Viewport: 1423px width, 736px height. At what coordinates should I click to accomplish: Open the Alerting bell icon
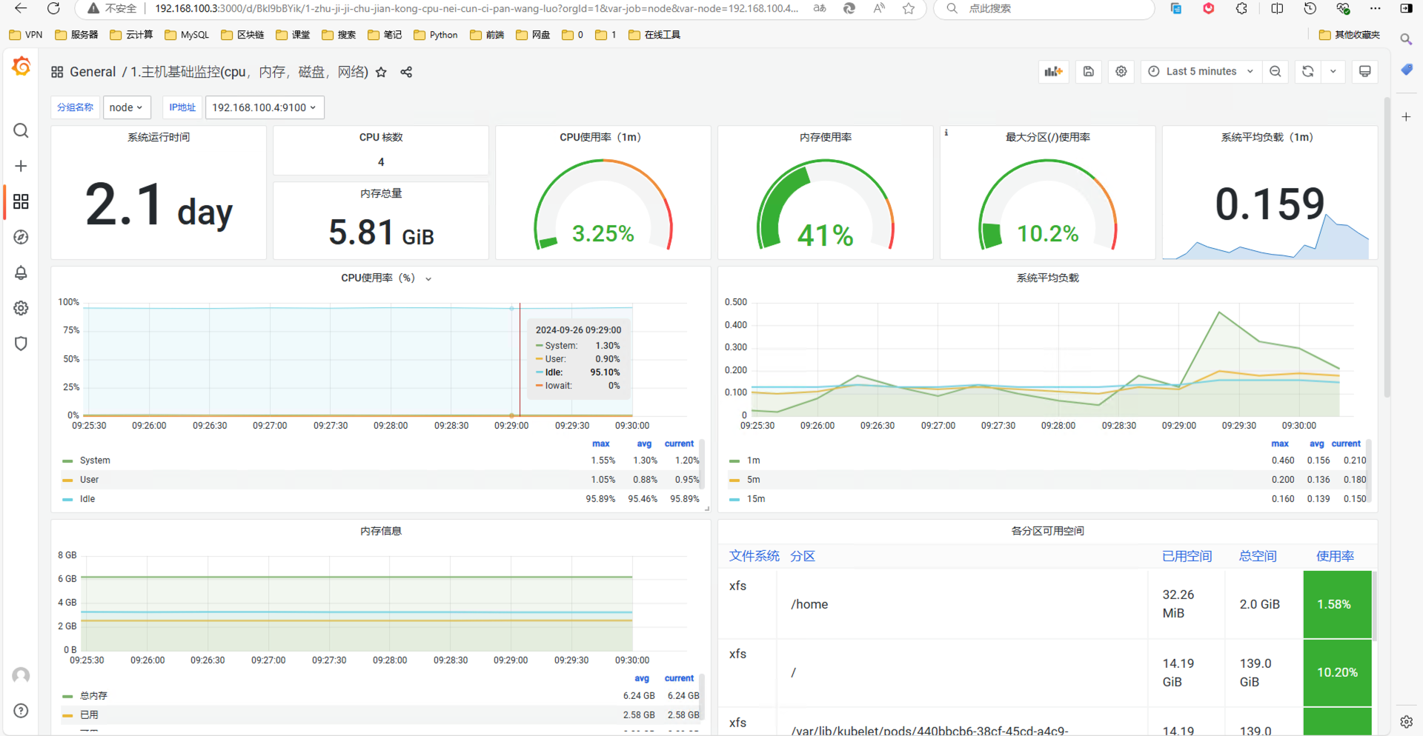(21, 272)
